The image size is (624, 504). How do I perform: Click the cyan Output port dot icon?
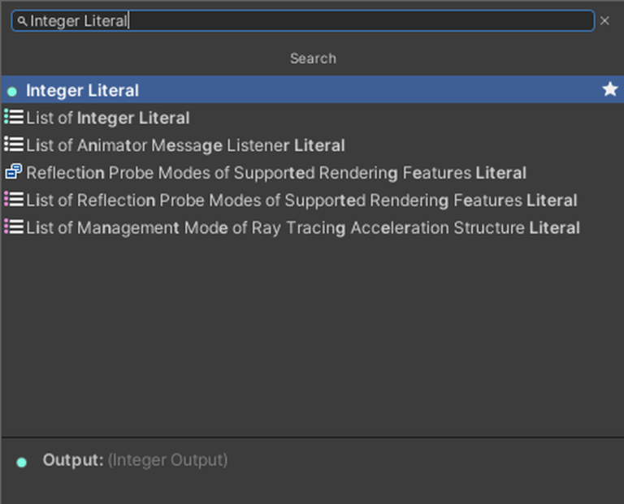22,462
